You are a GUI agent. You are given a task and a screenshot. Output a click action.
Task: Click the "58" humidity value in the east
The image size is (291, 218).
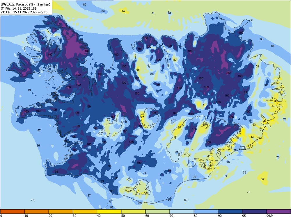(x=257, y=66)
